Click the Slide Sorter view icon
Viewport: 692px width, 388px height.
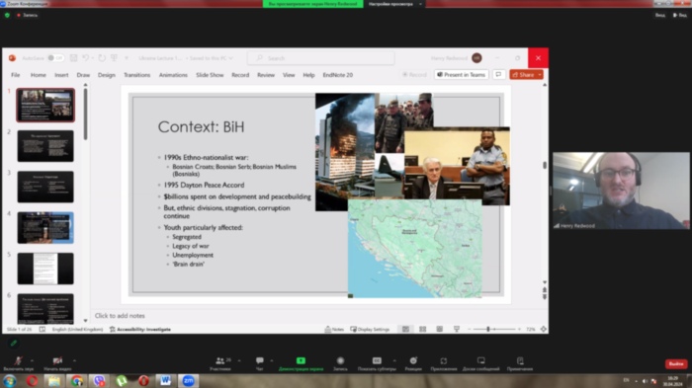(x=422, y=329)
